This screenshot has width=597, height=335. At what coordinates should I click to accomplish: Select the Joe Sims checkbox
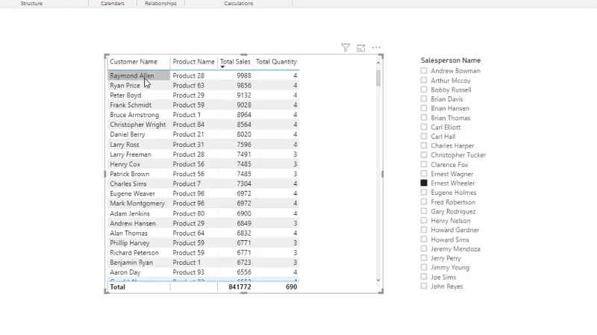pyautogui.click(x=424, y=277)
